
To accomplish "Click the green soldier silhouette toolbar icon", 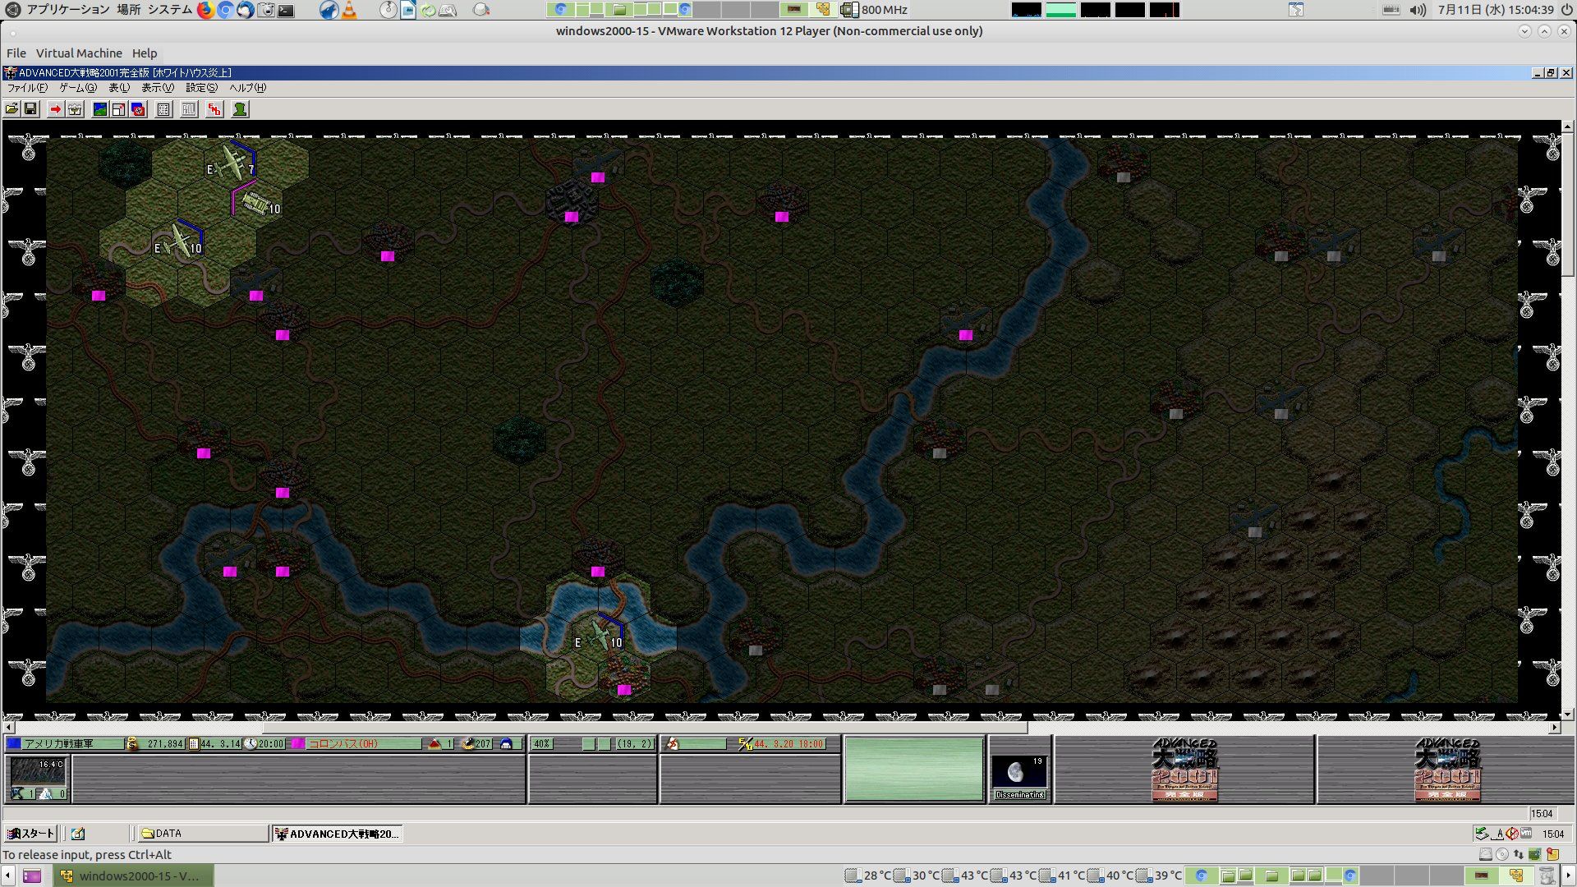I will (240, 109).
